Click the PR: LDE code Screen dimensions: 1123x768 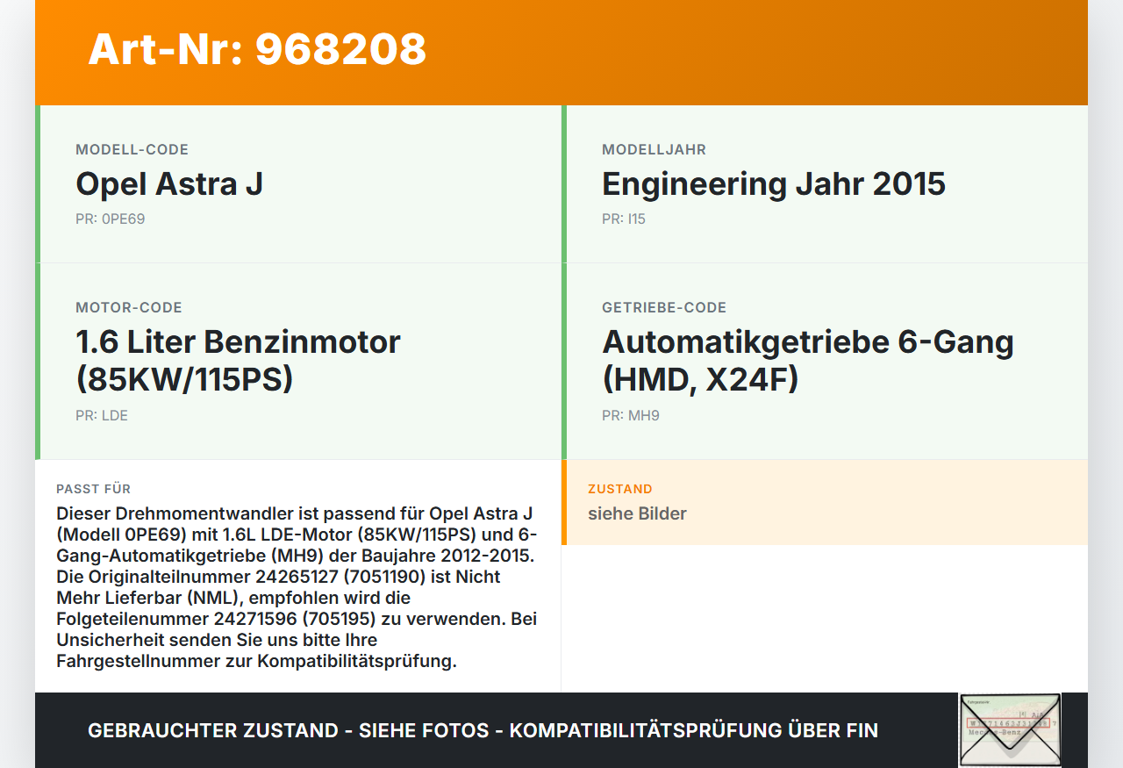(x=102, y=416)
